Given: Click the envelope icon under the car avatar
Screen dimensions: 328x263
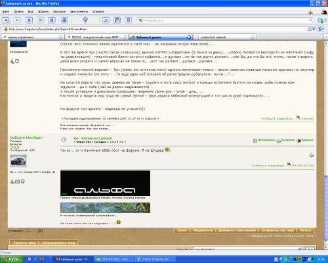Looking at the screenshot, I should coord(18,181).
